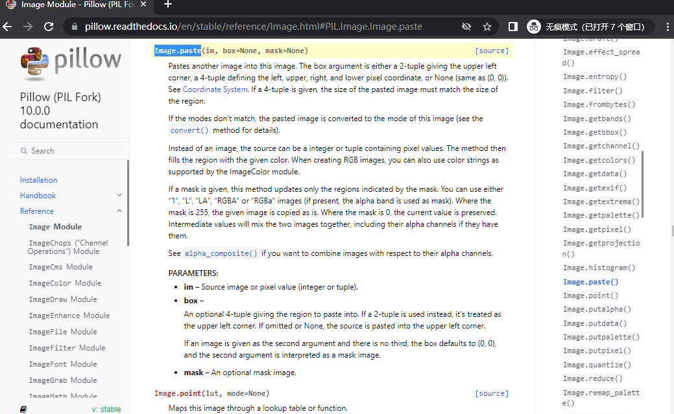674x414 pixels.
Task: Jump to Image.getbands() in the contents list
Action: click(x=597, y=119)
